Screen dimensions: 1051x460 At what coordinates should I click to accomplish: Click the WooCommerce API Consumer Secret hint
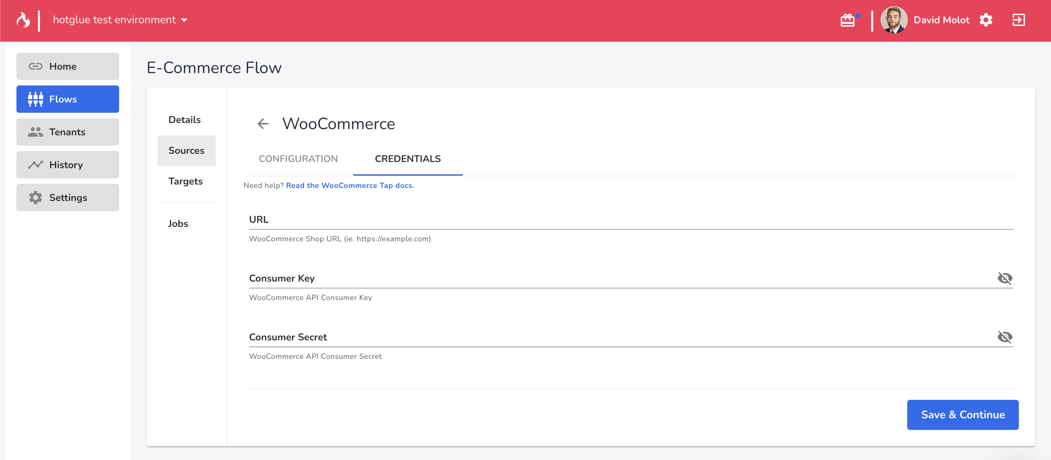click(315, 356)
